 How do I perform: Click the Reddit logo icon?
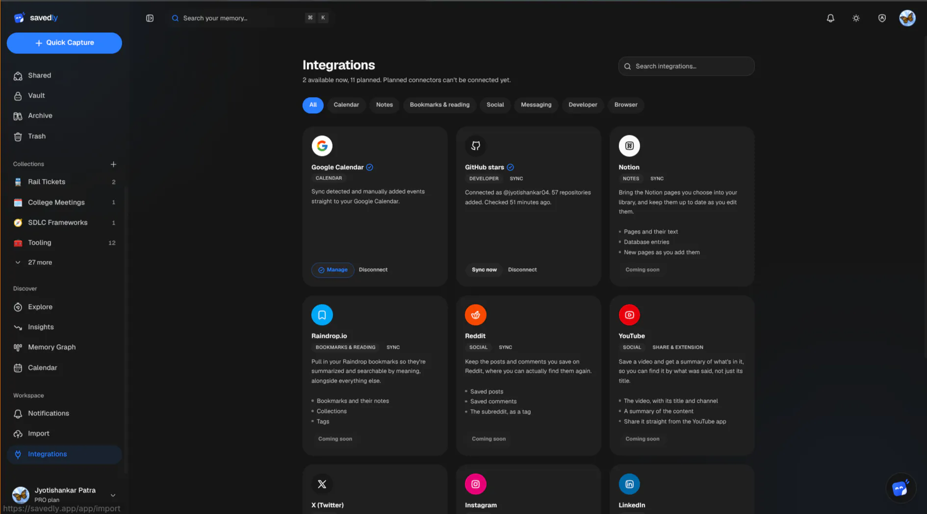pyautogui.click(x=475, y=315)
